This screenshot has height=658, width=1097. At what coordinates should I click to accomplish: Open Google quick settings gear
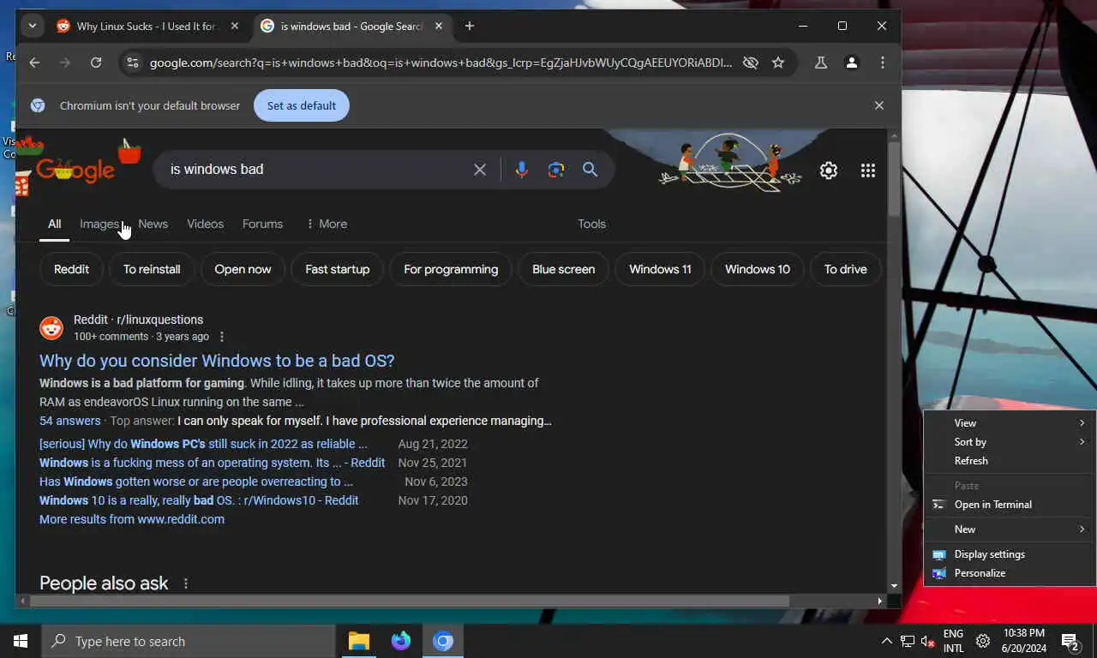pyautogui.click(x=828, y=170)
